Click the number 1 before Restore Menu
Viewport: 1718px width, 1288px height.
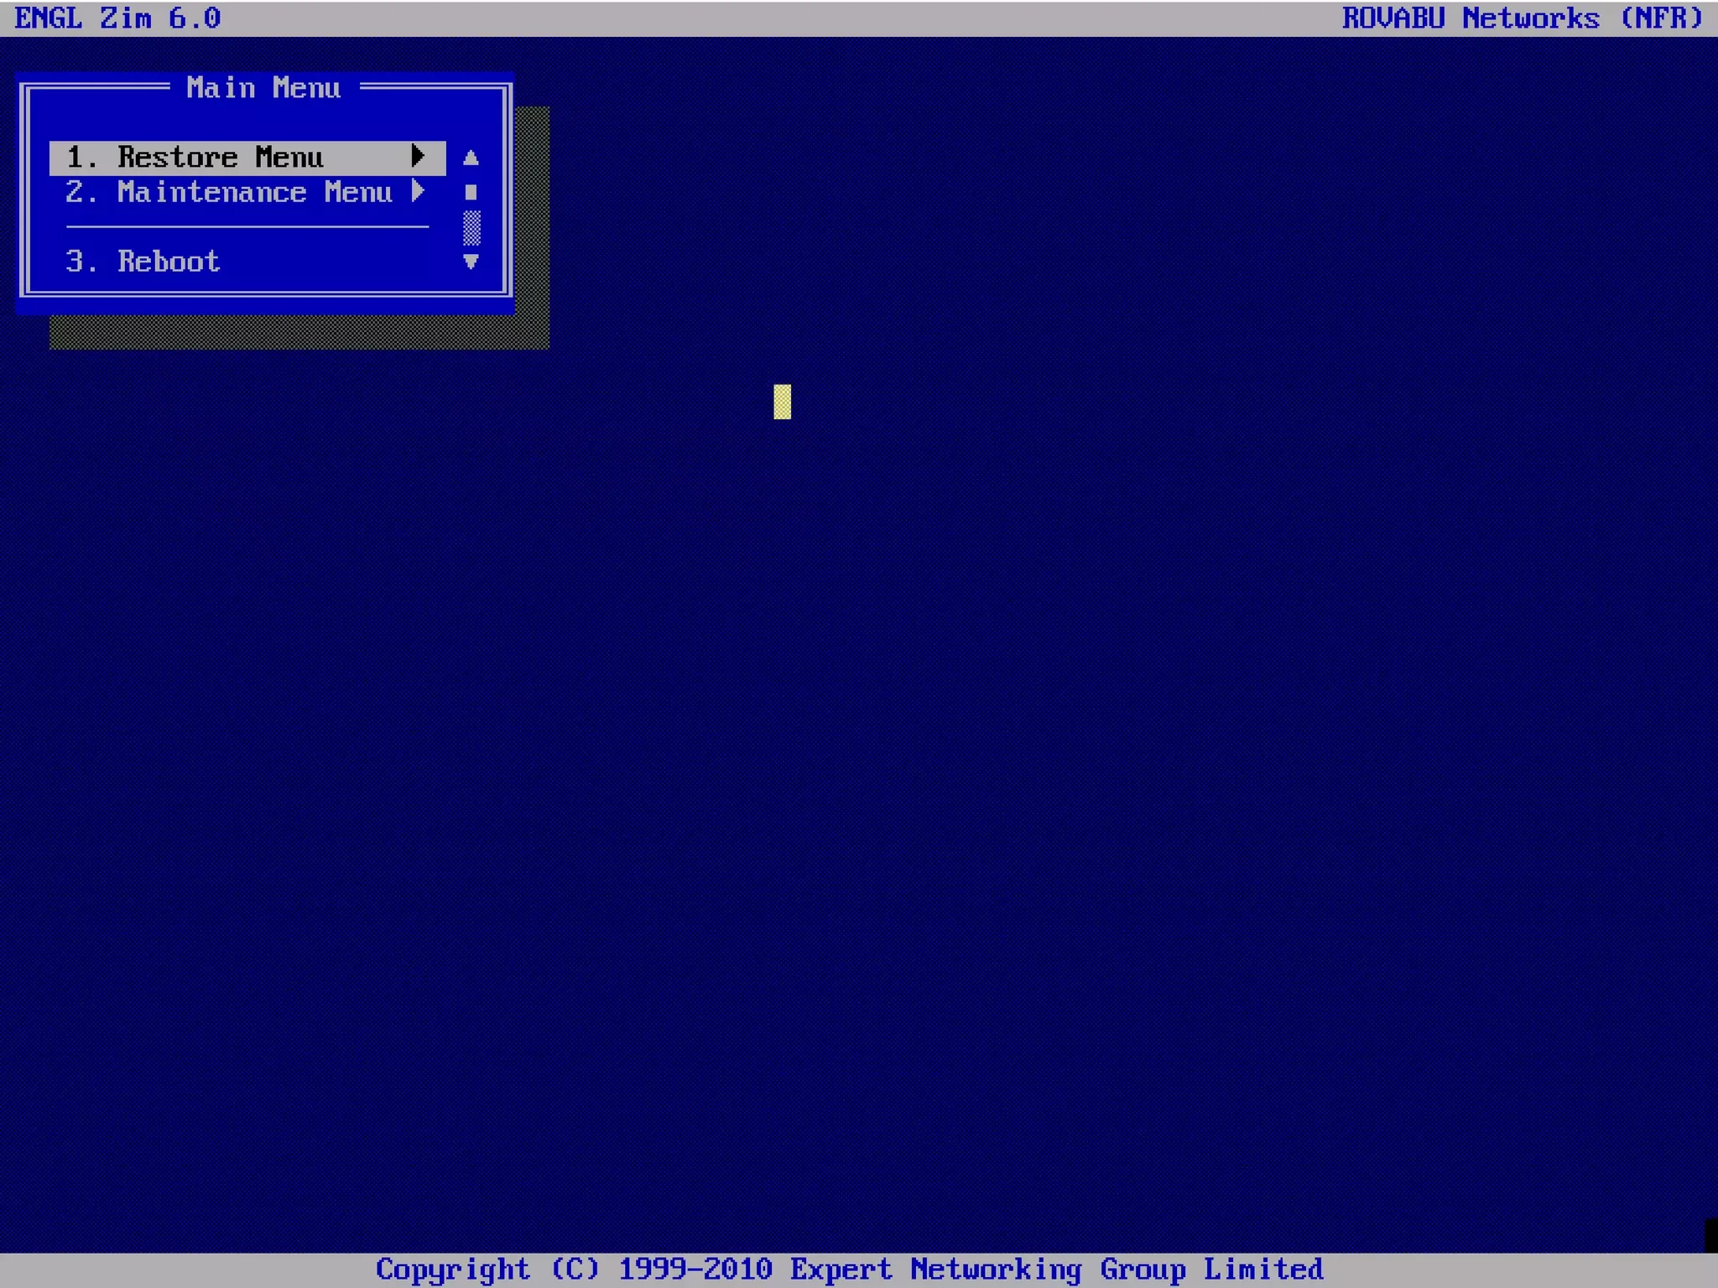pyautogui.click(x=75, y=158)
